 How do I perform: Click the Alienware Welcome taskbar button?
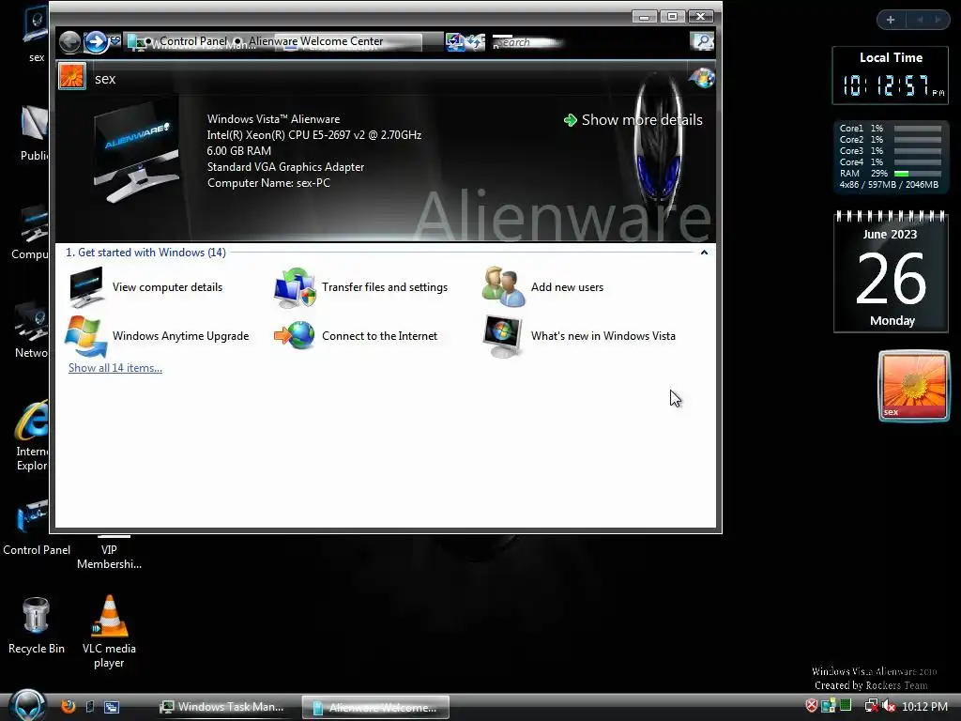click(x=375, y=708)
